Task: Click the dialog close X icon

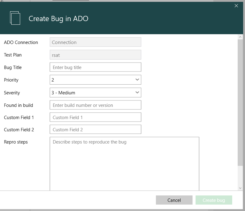Action: coord(236,5)
